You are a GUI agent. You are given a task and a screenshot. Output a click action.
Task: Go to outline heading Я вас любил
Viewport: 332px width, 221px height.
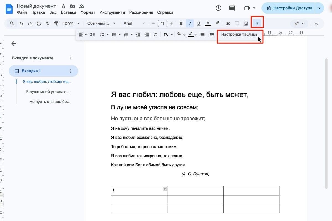[47, 81]
